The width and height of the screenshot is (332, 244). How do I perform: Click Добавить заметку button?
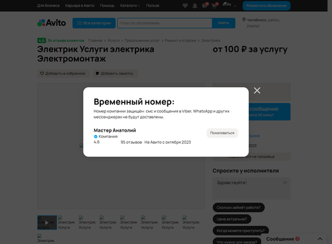point(115,73)
